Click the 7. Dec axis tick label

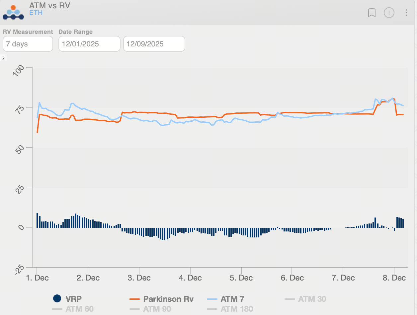(343, 278)
